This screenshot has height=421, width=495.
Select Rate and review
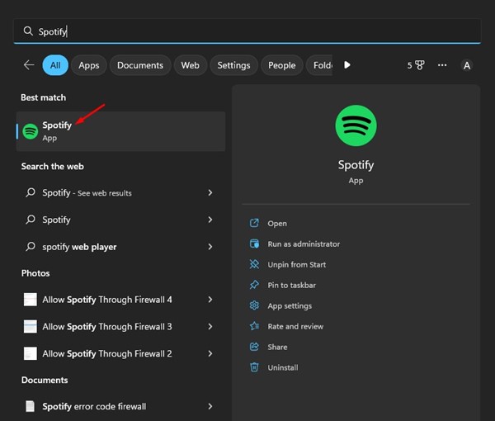[x=295, y=327]
